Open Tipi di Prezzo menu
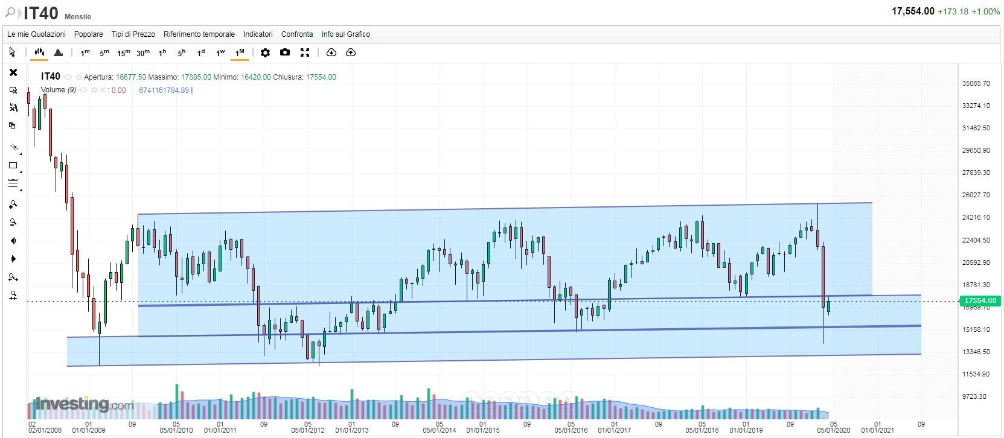This screenshot has width=1004, height=438. coord(133,34)
